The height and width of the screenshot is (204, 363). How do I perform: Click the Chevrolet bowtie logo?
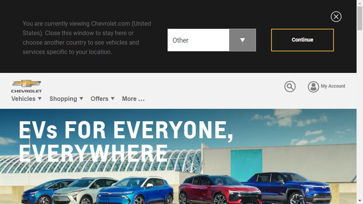[x=26, y=87]
